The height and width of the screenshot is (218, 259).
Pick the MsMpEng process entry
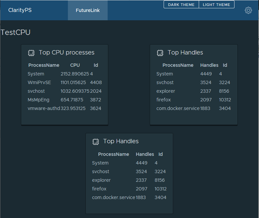(38, 100)
